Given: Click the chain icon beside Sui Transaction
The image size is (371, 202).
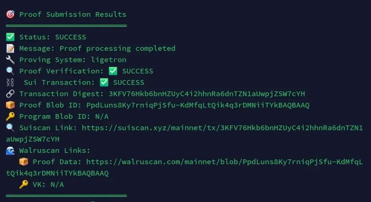Looking at the screenshot, I should click(x=10, y=82).
